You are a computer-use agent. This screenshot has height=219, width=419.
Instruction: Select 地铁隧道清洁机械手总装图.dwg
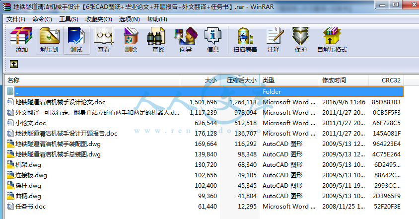tap(58, 154)
